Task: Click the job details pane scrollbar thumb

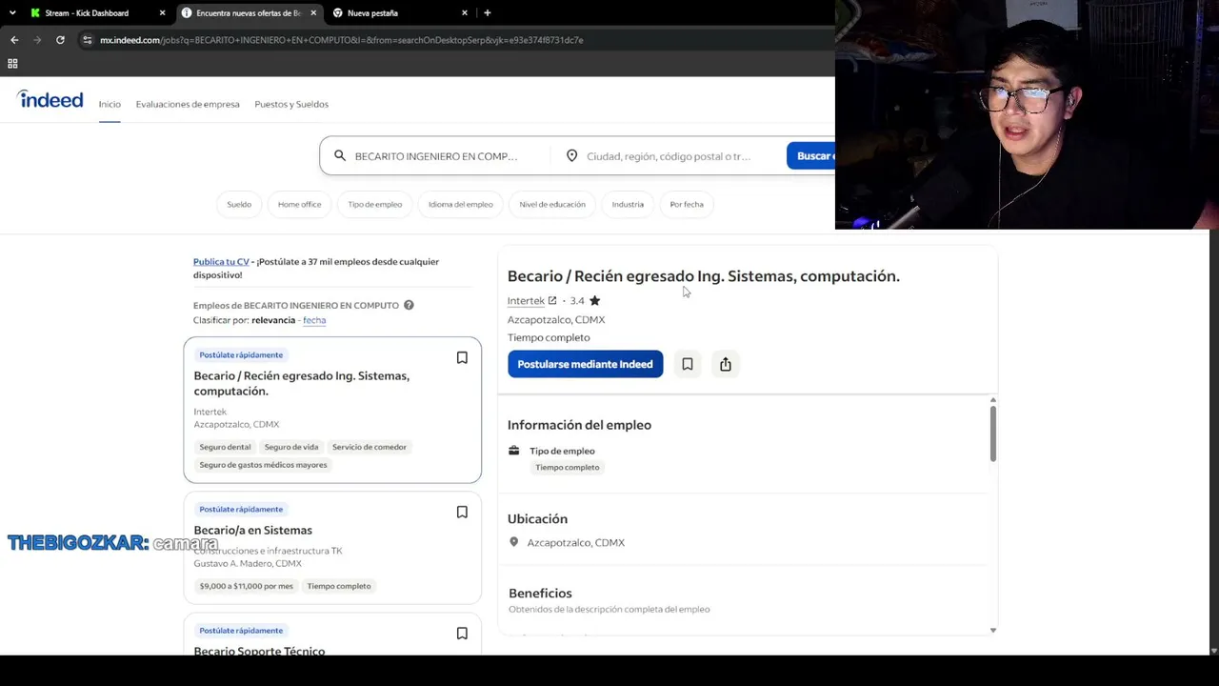Action: tap(992, 434)
